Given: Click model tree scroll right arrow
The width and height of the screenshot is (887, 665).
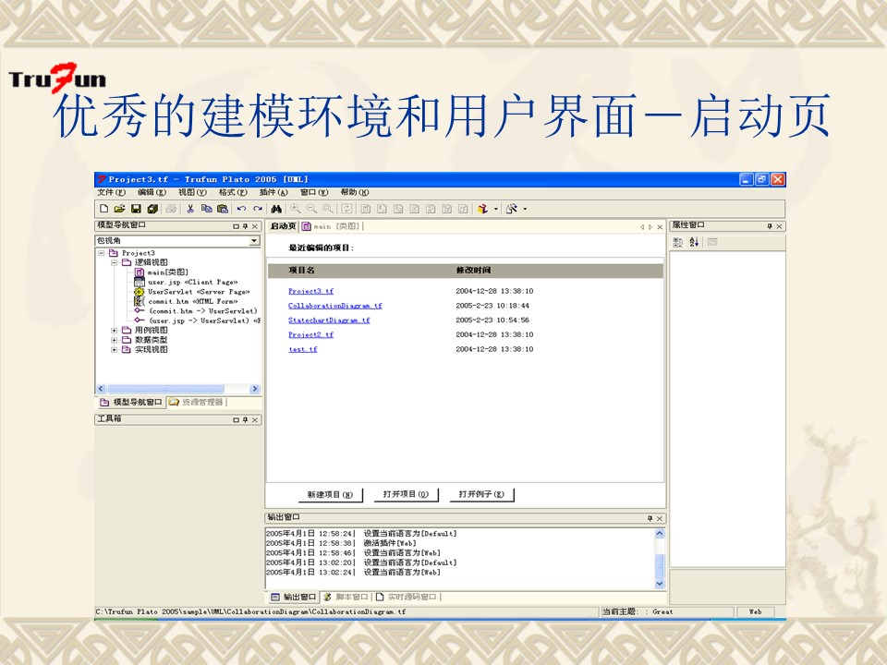Looking at the screenshot, I should pos(255,389).
